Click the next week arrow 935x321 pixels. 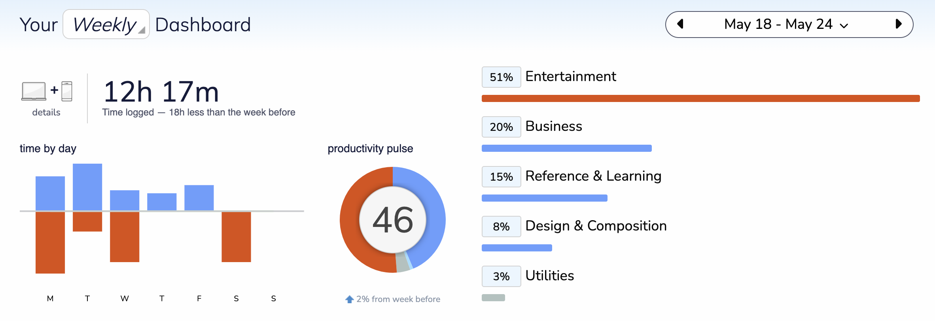click(898, 24)
